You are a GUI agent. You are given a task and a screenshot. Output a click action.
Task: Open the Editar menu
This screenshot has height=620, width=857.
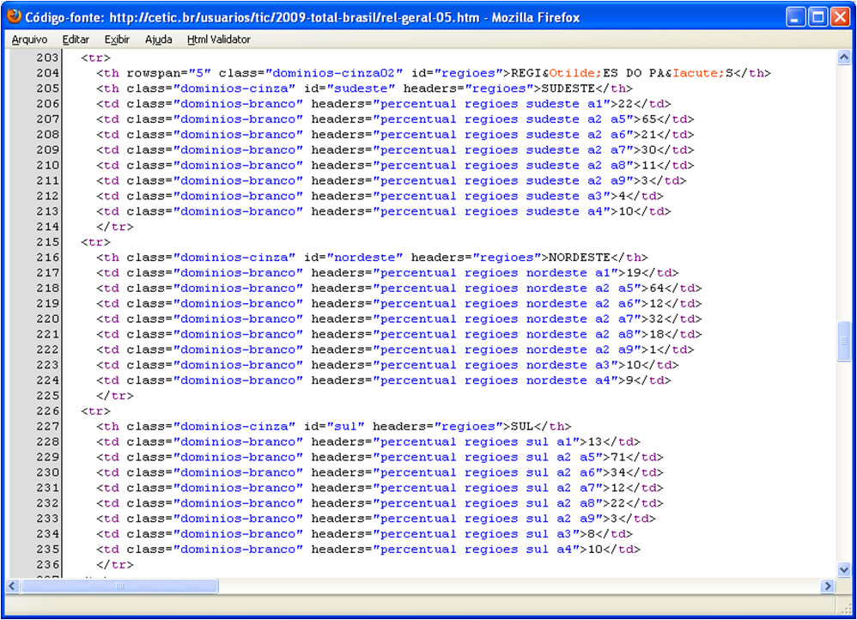[x=76, y=40]
